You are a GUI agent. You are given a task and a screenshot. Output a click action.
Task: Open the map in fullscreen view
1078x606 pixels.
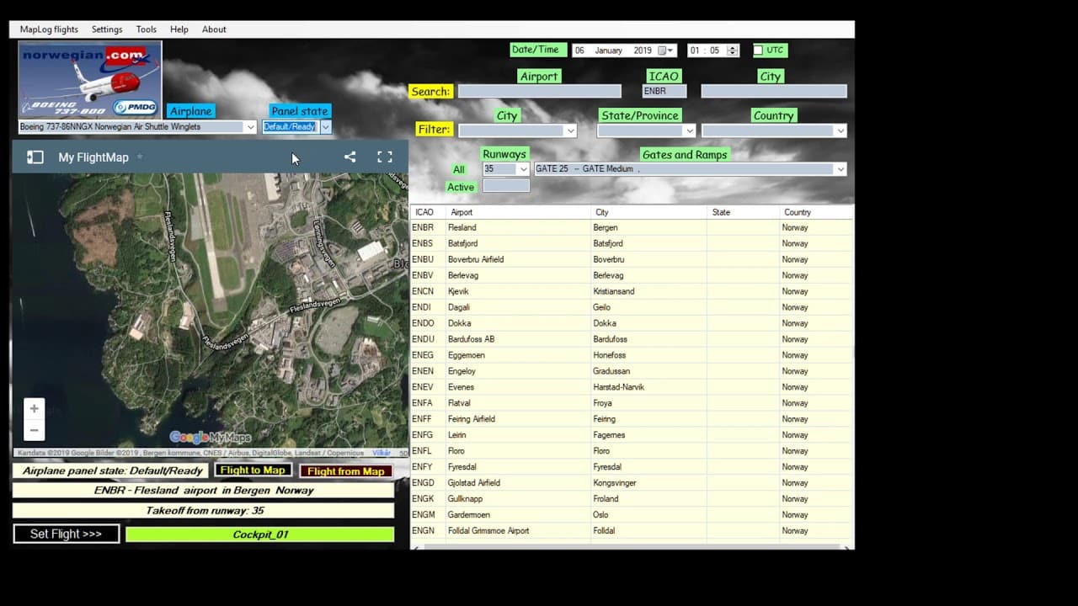click(385, 157)
